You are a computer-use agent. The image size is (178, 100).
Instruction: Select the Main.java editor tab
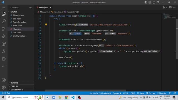[43, 7]
